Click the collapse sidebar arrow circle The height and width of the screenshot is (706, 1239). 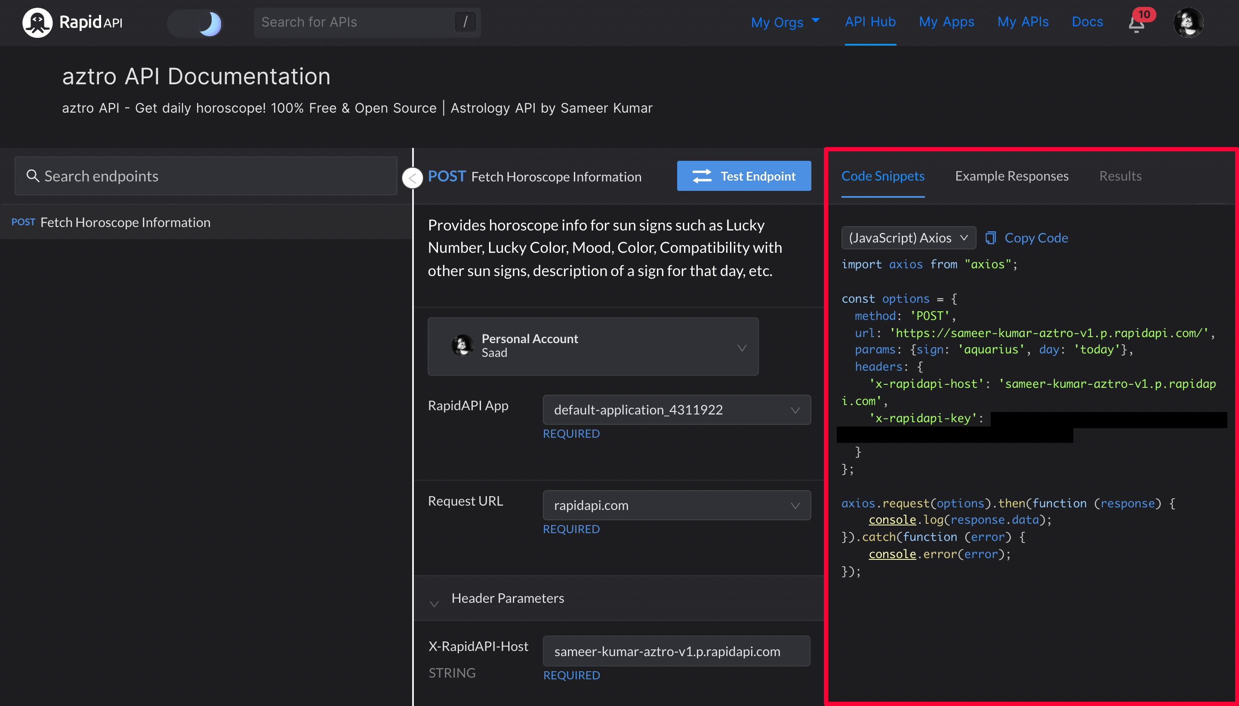point(412,178)
